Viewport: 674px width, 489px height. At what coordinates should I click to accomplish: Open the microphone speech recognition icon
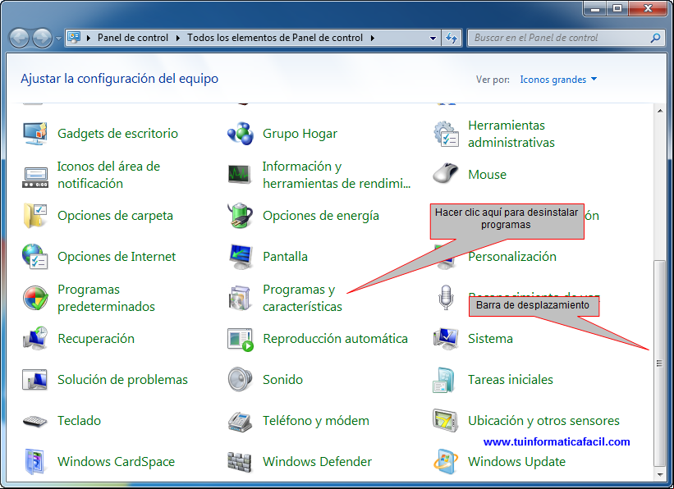pos(446,297)
